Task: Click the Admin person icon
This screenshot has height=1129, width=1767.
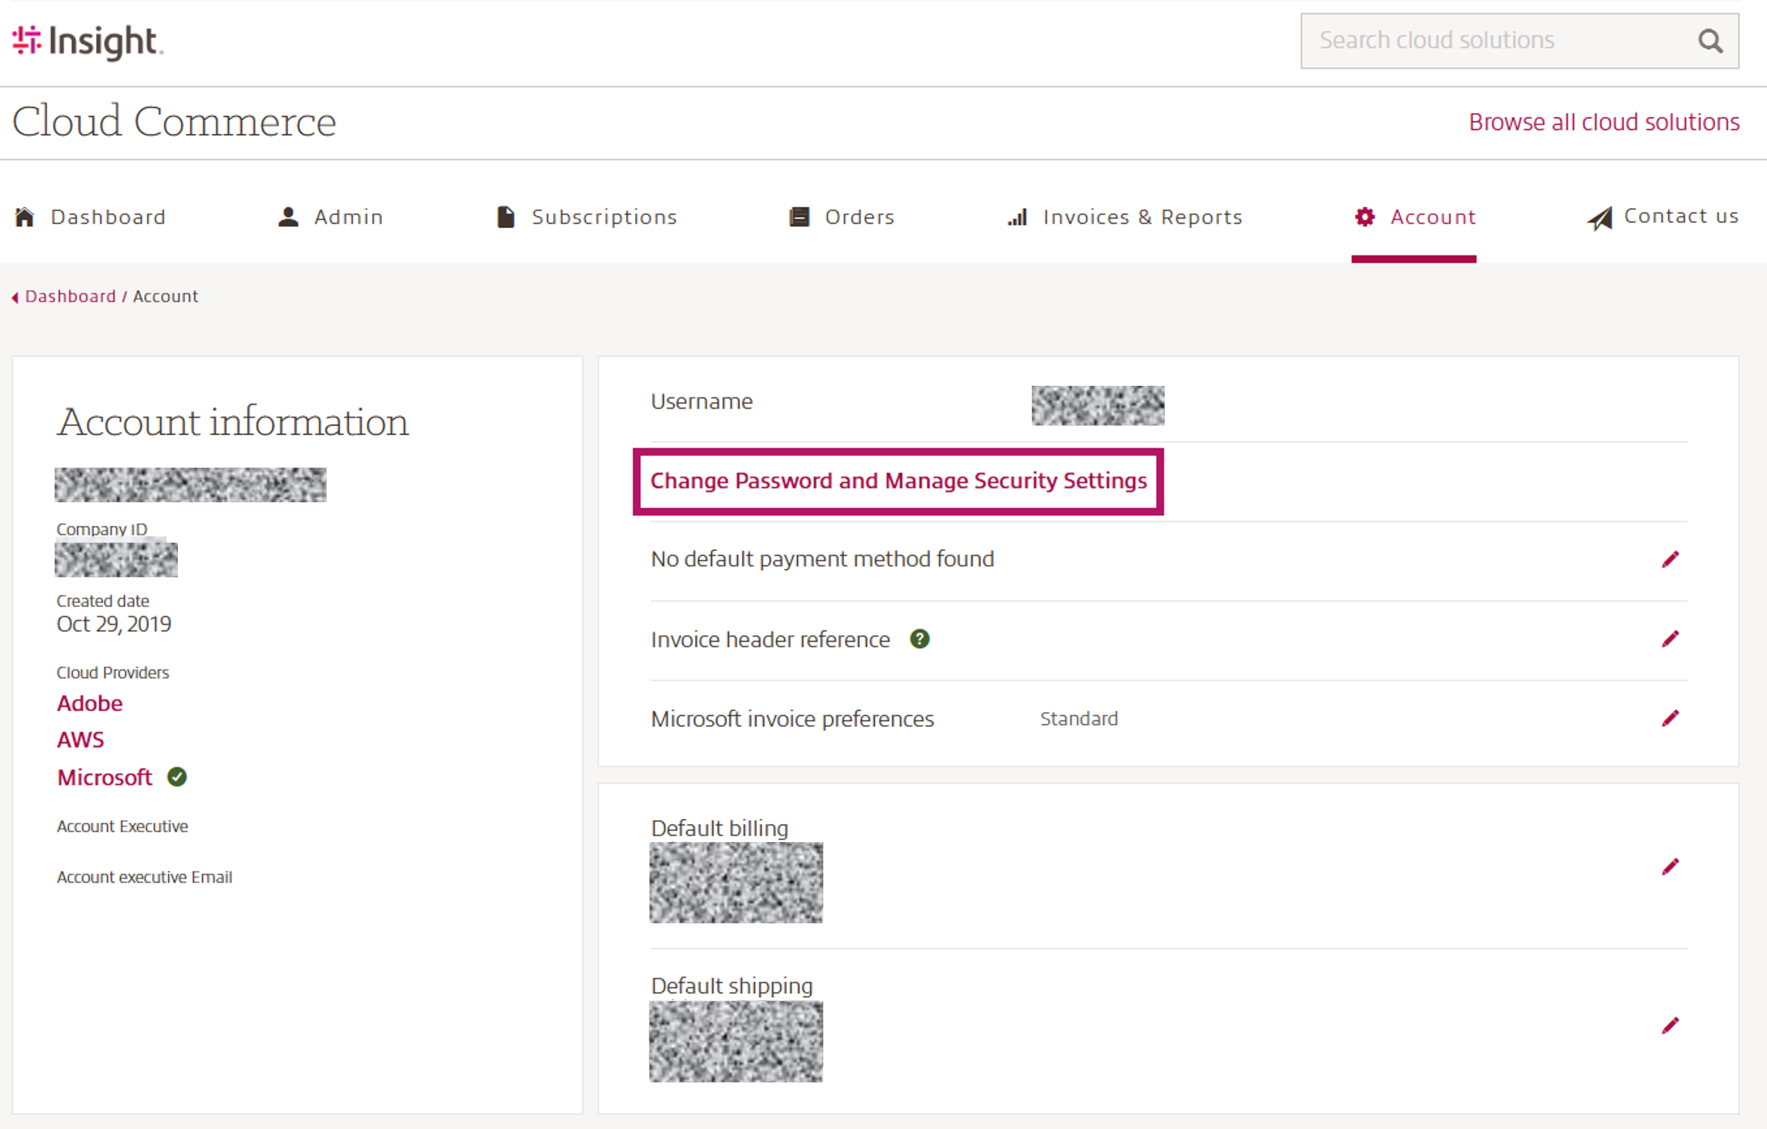Action: point(287,216)
